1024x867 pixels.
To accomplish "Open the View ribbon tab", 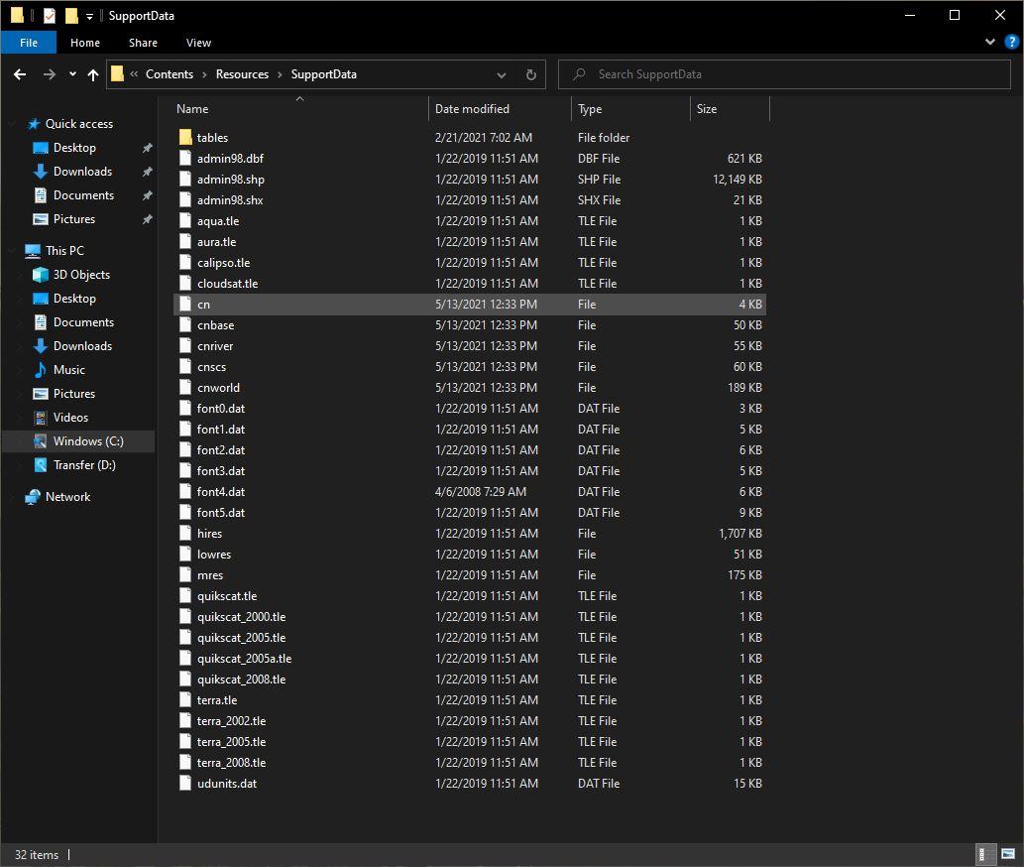I will [198, 43].
